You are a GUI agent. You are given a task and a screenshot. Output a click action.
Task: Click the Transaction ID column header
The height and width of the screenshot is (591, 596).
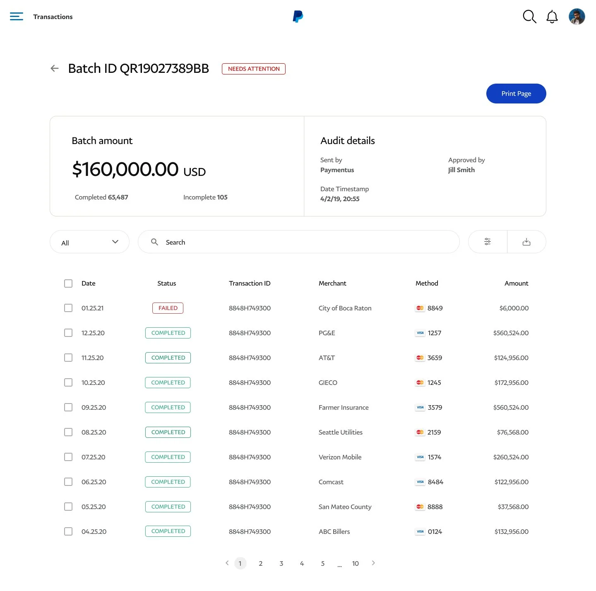point(250,283)
